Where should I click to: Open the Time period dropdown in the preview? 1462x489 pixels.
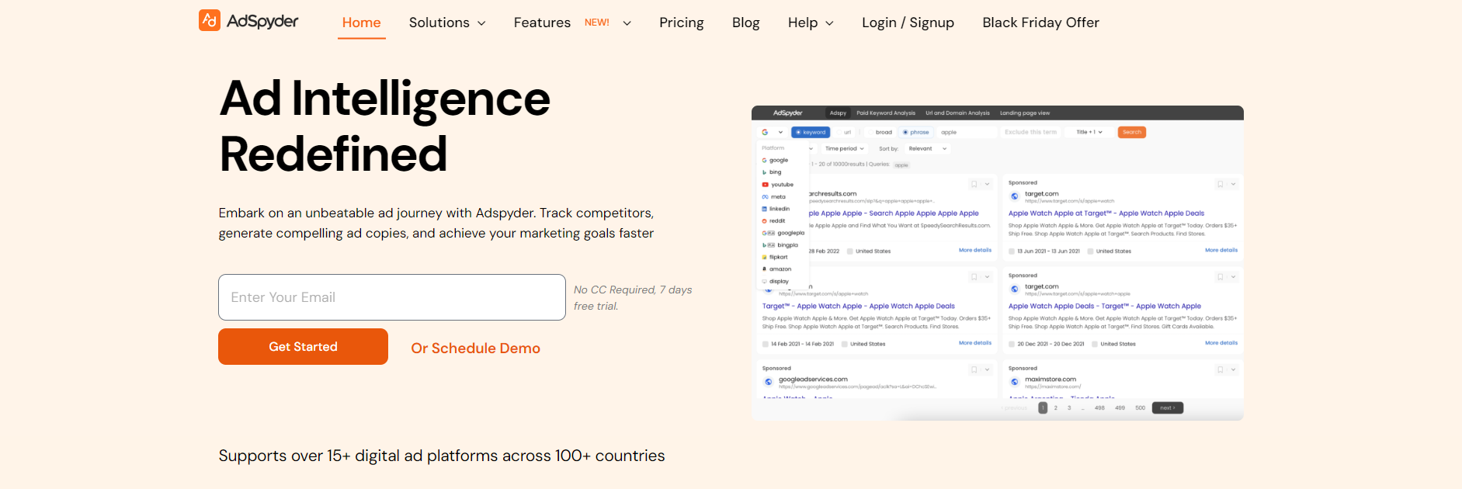845,148
